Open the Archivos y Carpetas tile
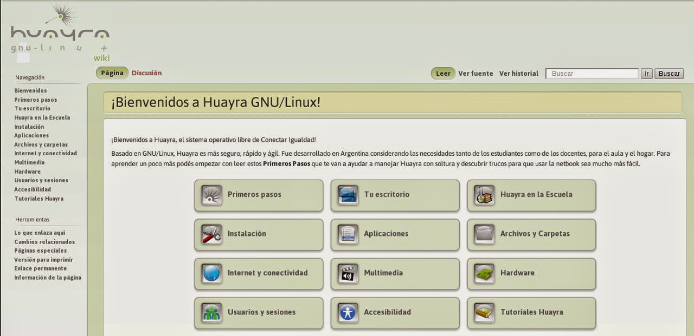Viewport: 694px width, 336px height. click(531, 234)
